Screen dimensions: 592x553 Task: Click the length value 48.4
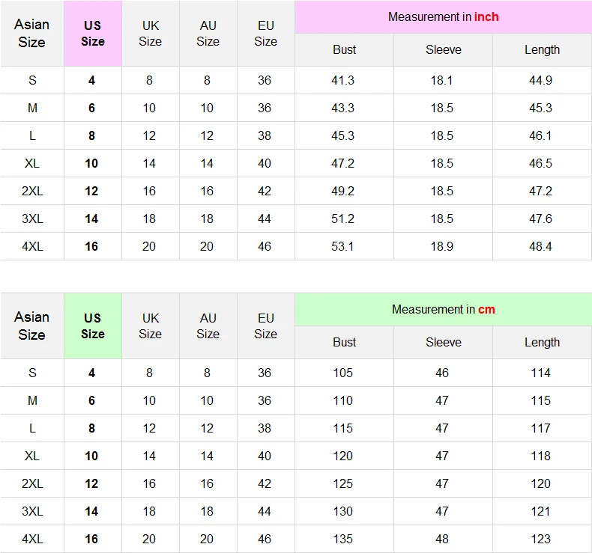coord(540,246)
